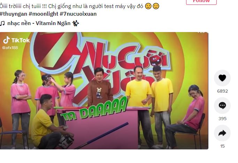Open the #moonlight hashtag
This screenshot has height=163, width=238.
coord(44,14)
